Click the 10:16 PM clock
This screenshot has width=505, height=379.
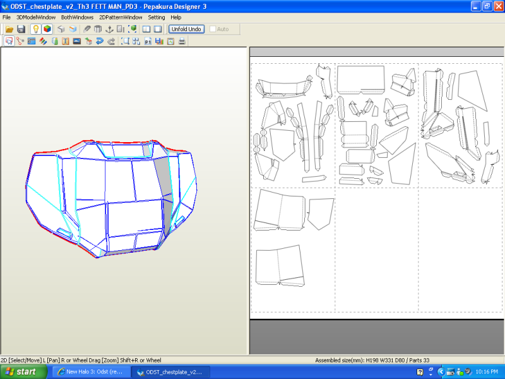[487, 372]
